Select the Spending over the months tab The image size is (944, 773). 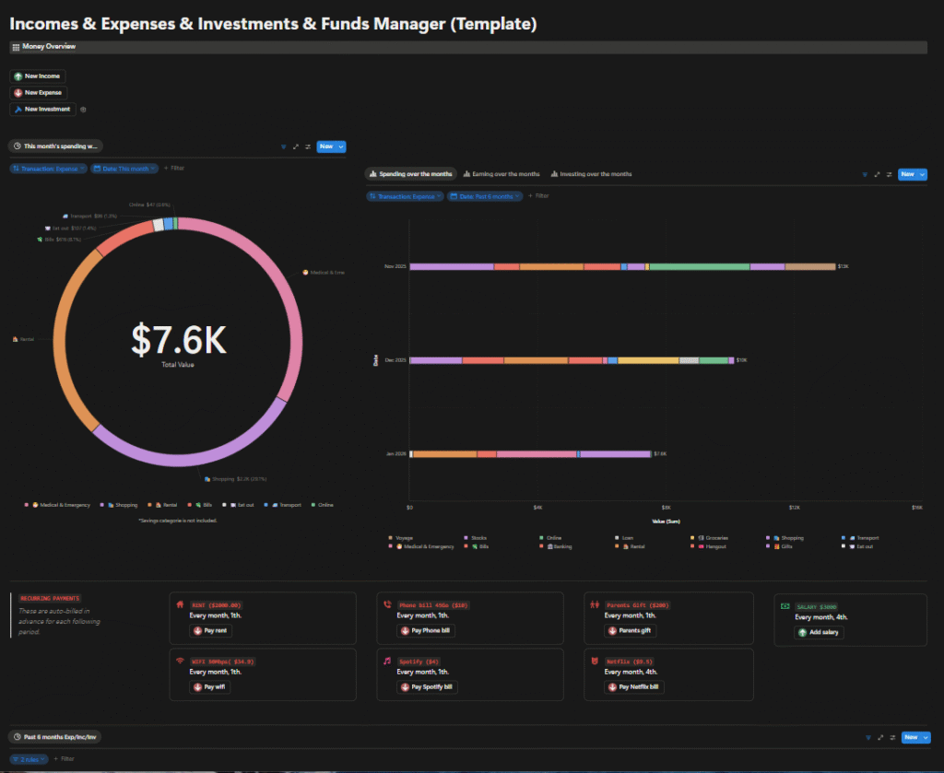(x=411, y=173)
